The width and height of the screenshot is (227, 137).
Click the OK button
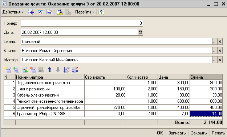(x=160, y=133)
